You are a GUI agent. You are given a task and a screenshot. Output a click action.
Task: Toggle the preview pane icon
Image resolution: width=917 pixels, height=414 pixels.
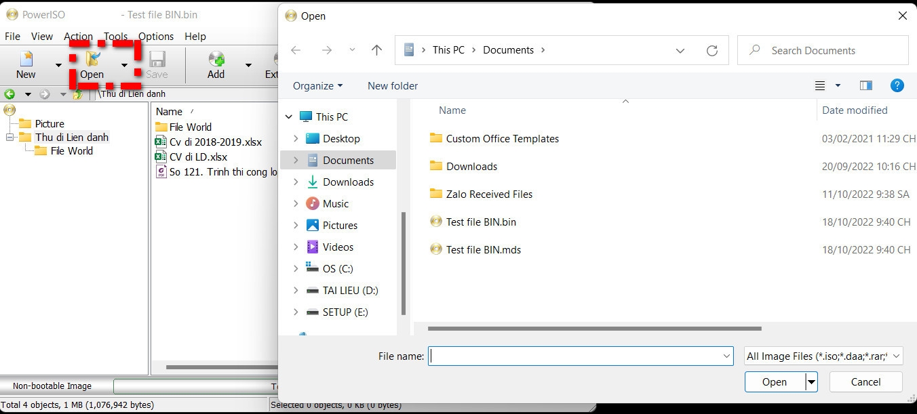(x=866, y=85)
